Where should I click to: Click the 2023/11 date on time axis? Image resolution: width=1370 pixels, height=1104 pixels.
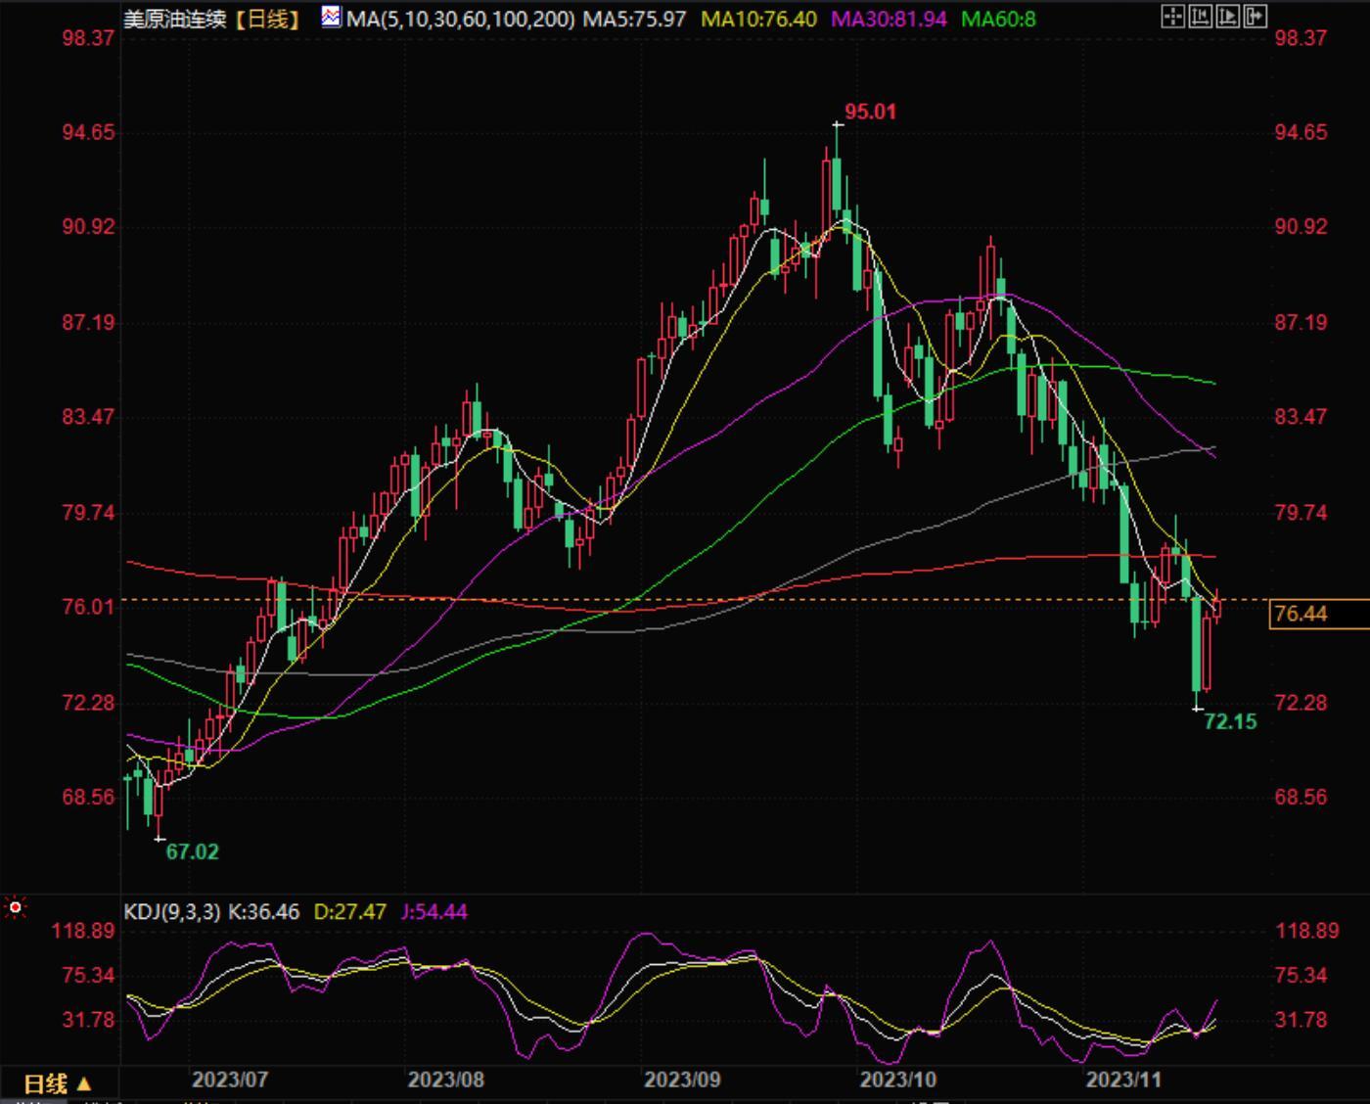1123,1080
